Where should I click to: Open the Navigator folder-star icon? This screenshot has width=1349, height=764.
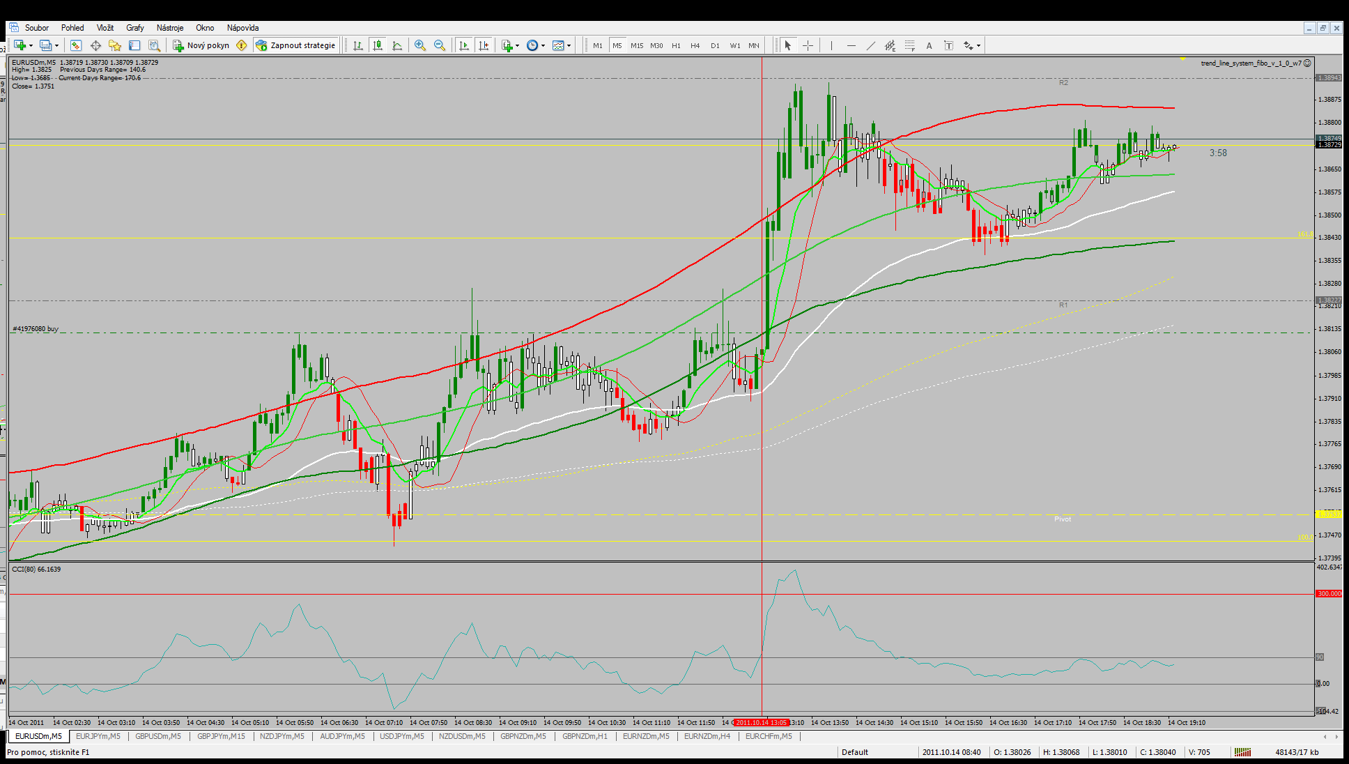(115, 45)
